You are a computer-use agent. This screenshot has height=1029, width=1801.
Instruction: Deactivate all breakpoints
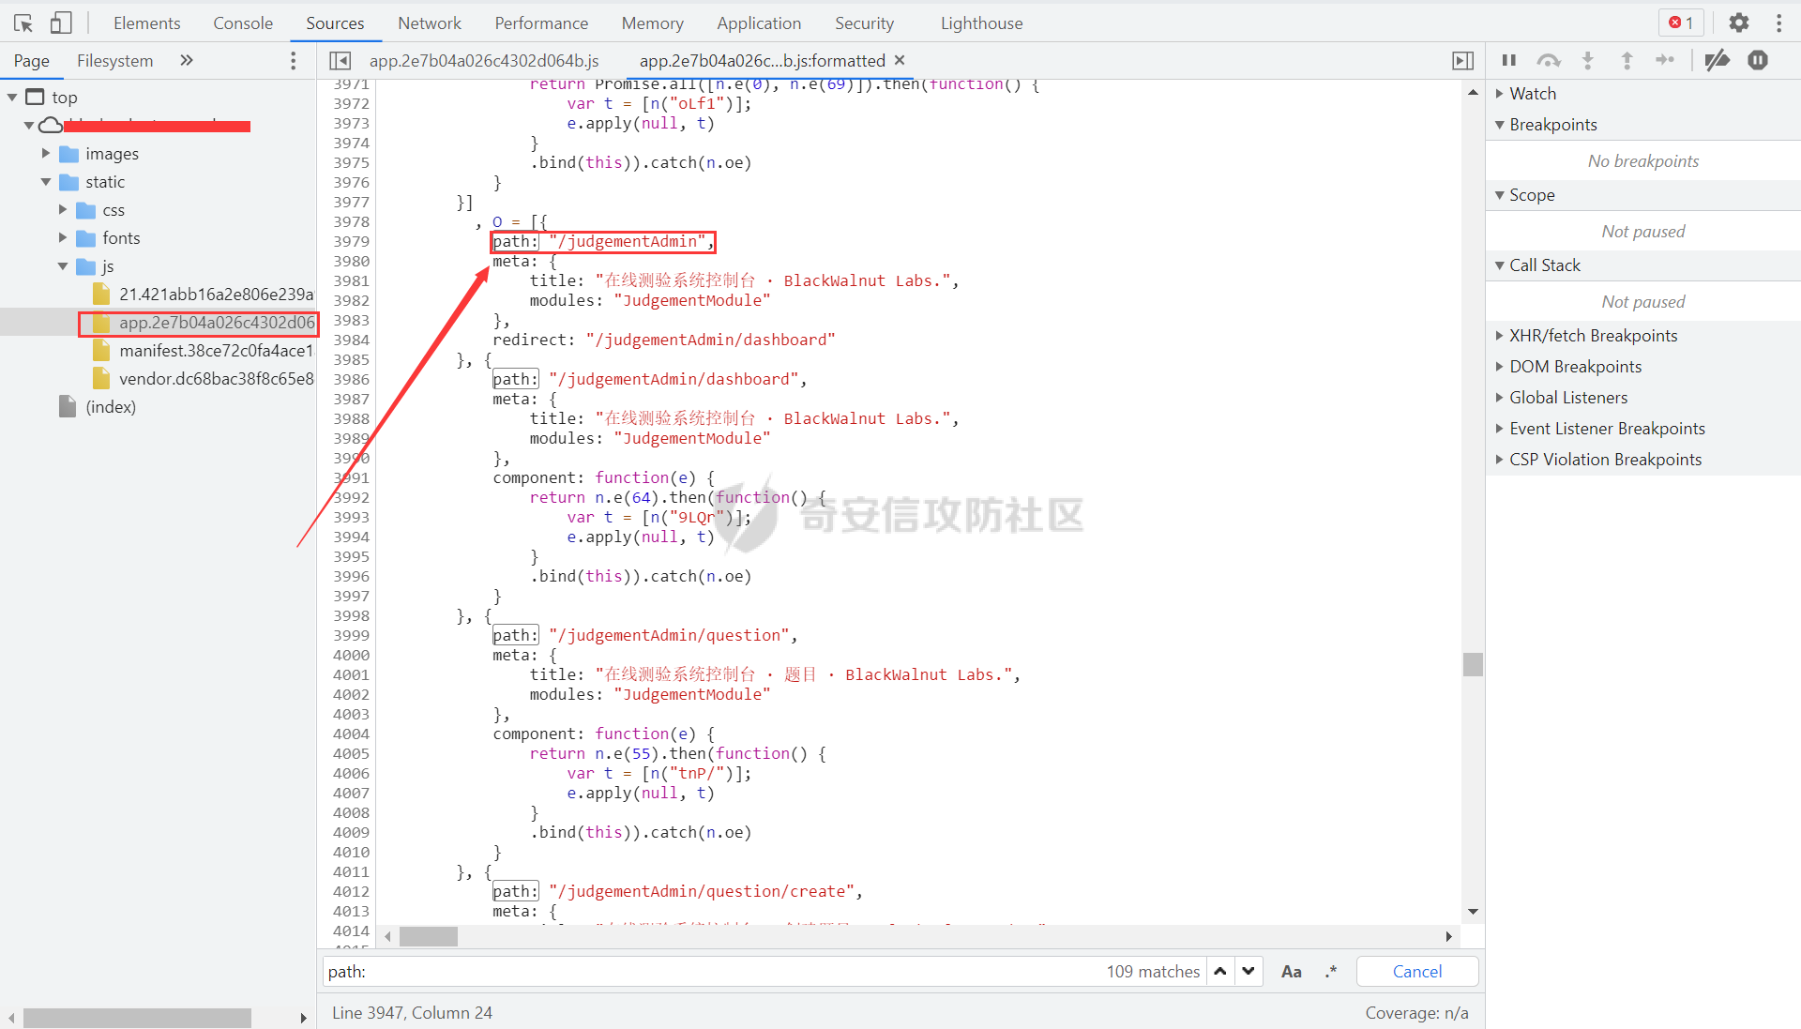pyautogui.click(x=1718, y=60)
